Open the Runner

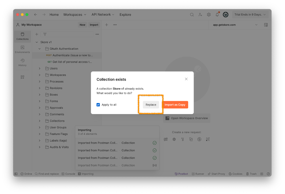click(x=198, y=174)
